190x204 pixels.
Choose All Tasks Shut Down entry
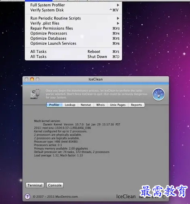point(73,57)
